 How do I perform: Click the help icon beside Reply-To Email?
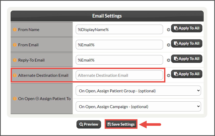(x=15, y=60)
